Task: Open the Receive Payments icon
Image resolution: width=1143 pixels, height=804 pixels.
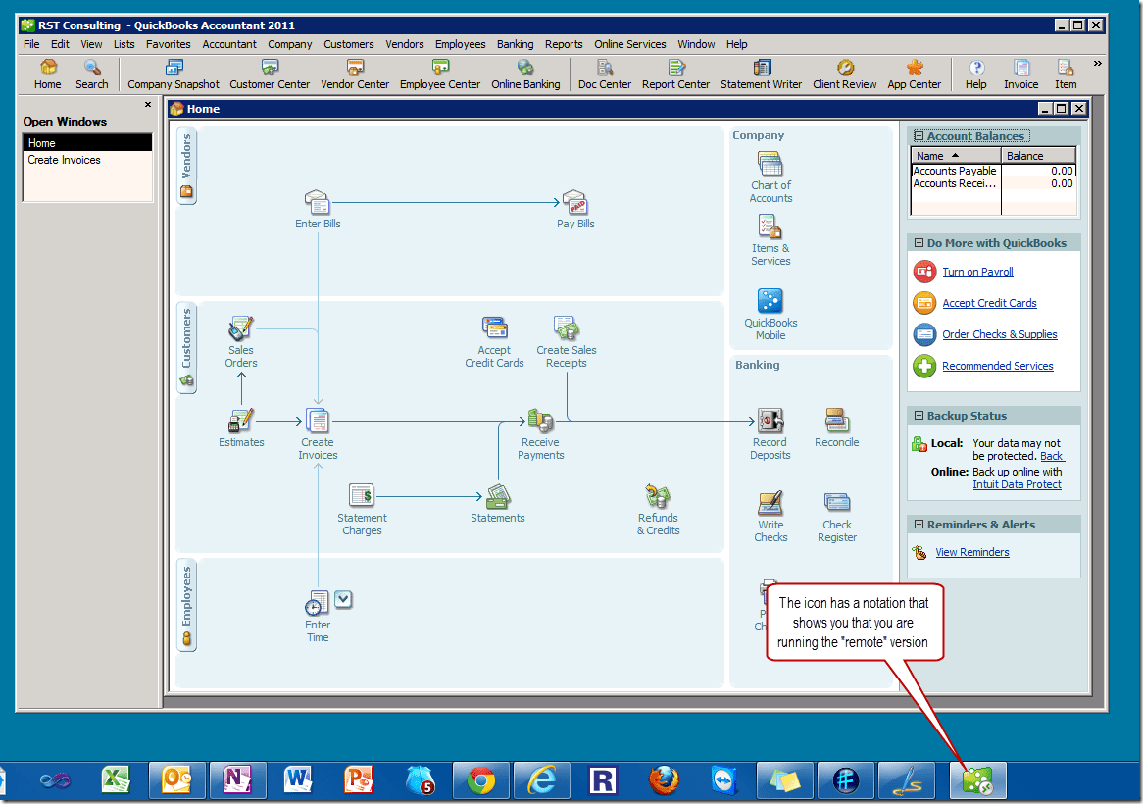Action: (540, 421)
